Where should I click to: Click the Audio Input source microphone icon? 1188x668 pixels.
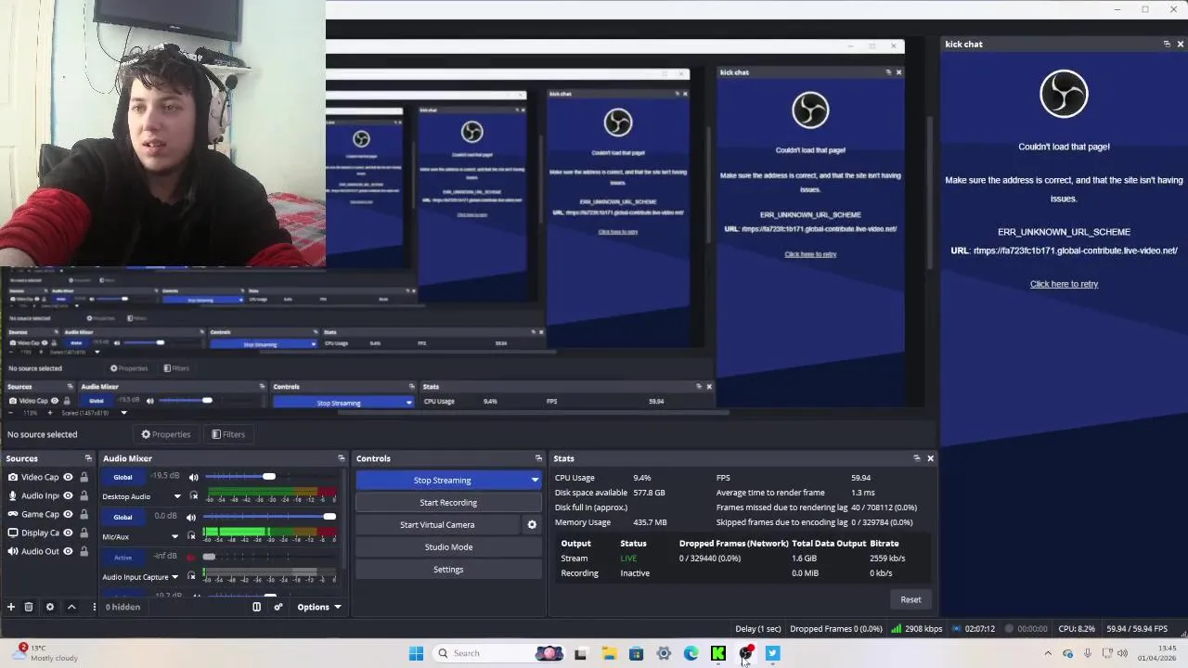[12, 495]
